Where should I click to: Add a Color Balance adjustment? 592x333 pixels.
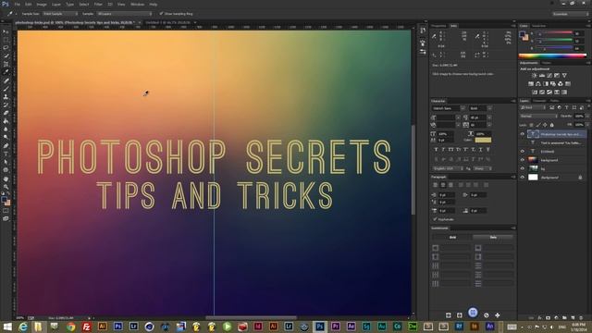[538, 84]
